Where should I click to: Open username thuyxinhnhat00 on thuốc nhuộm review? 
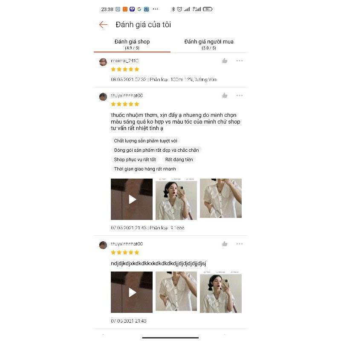pos(127,95)
